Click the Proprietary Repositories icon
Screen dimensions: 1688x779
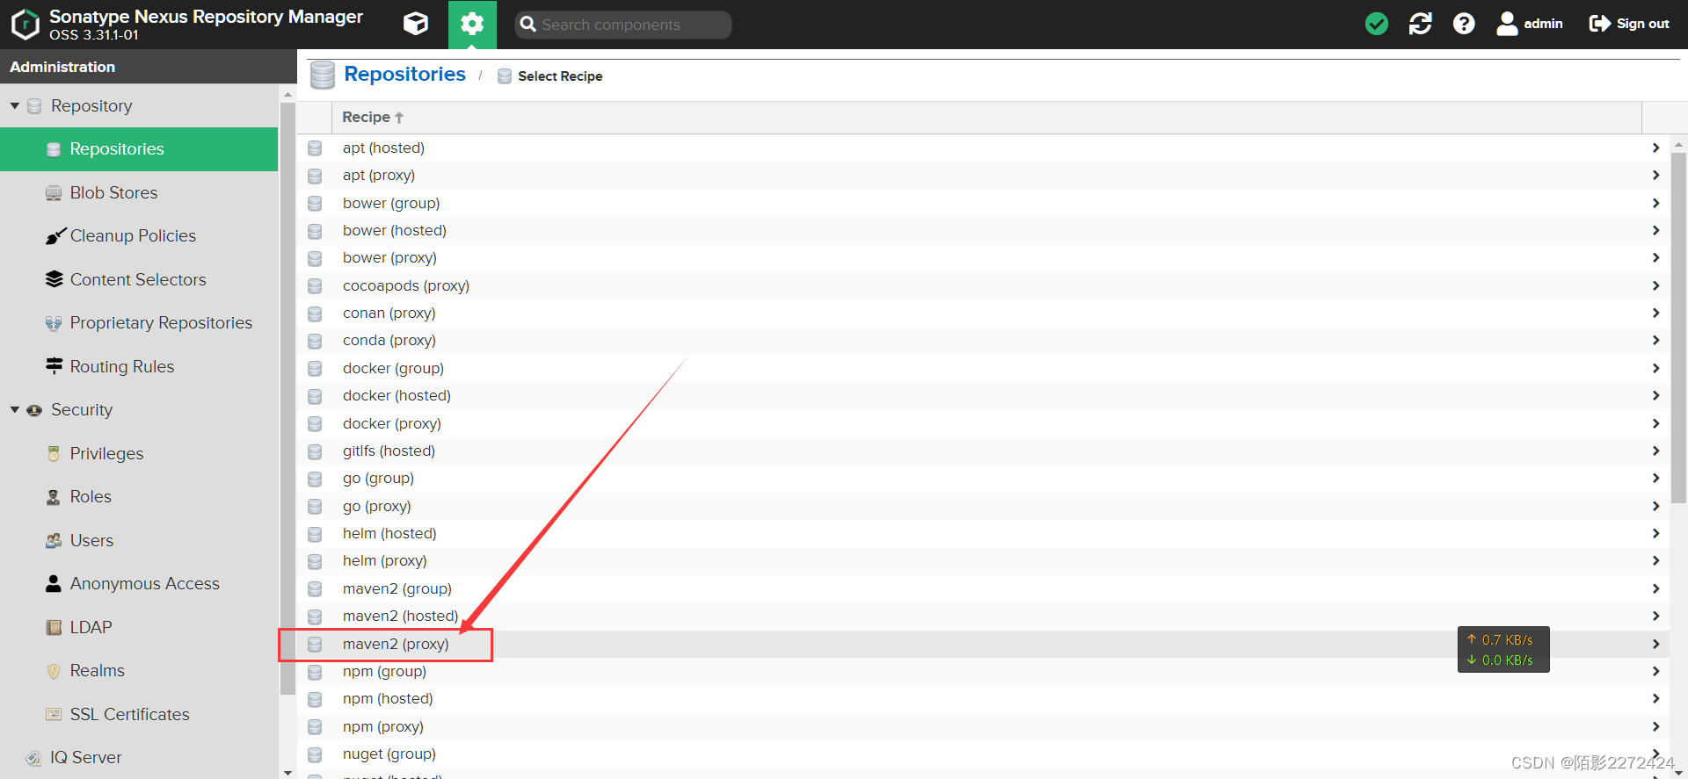54,323
